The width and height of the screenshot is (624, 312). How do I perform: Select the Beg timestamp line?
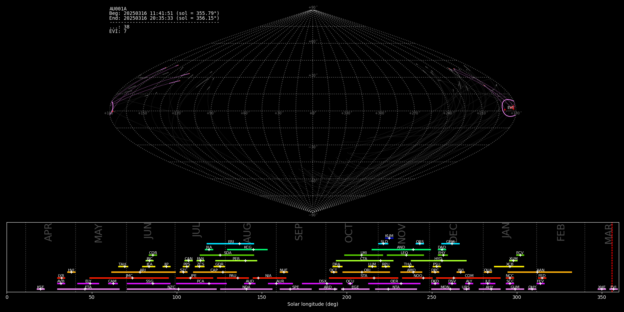(164, 14)
